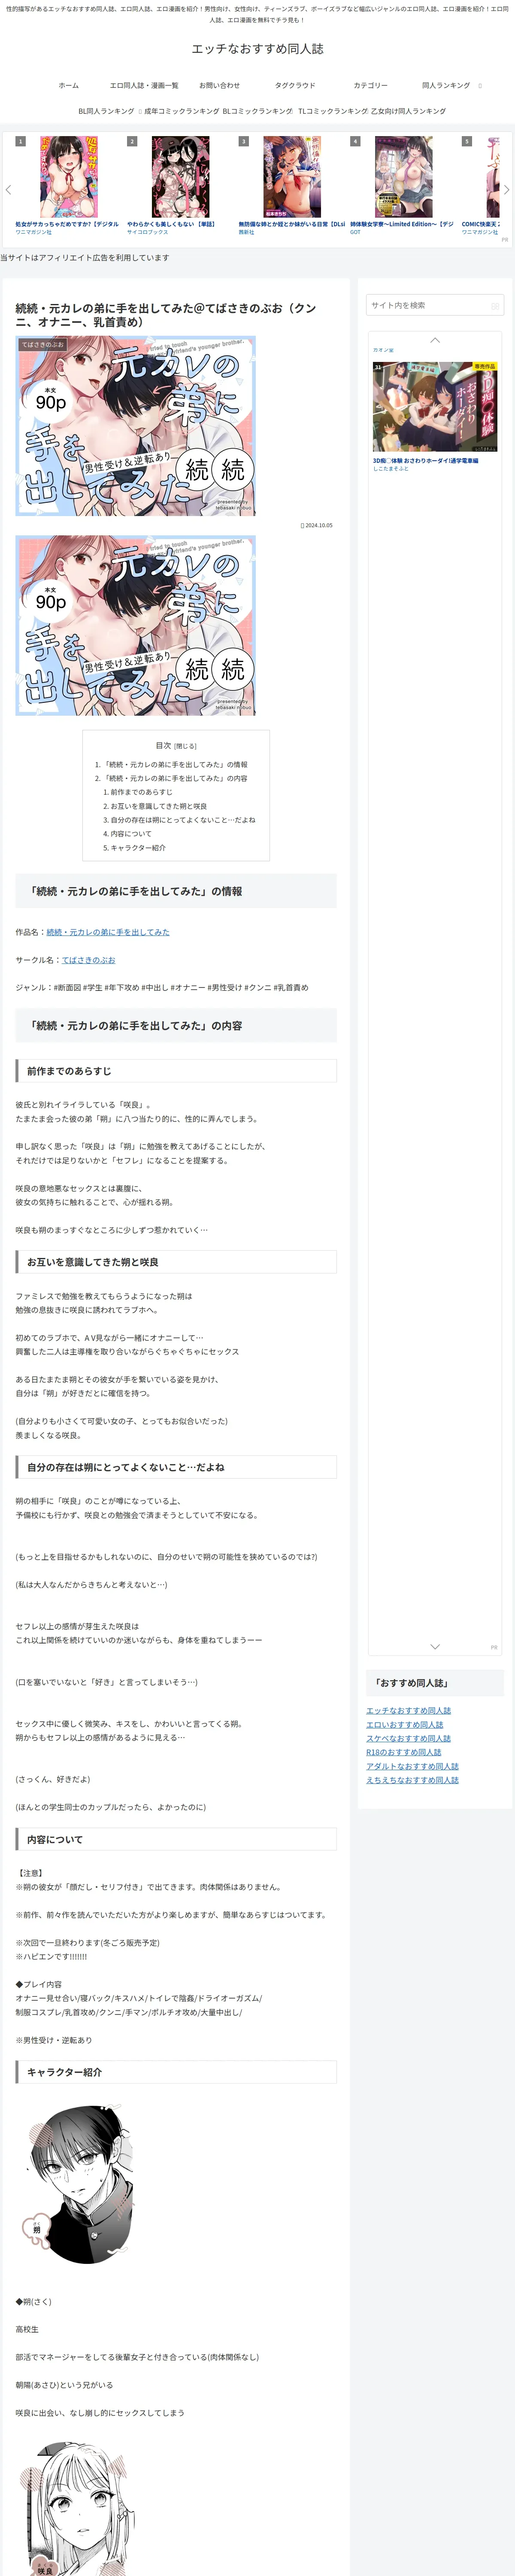Jump to 前作までのあらすじ in the contents

pyautogui.click(x=141, y=792)
